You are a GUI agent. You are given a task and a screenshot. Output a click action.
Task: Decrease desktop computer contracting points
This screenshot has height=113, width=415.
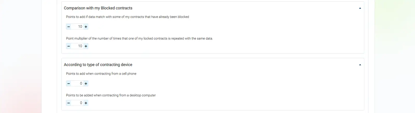(68, 103)
